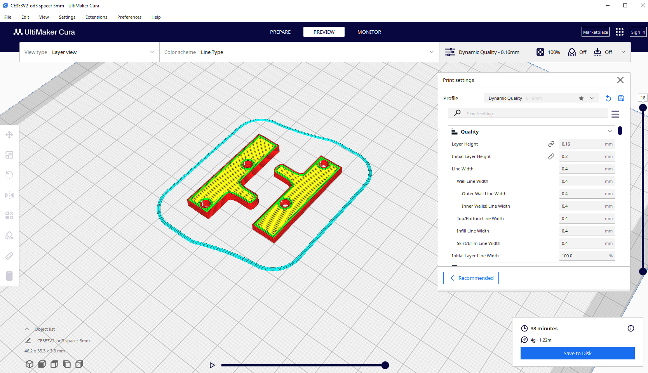
Task: Click the layer number 18 box
Action: tap(643, 98)
